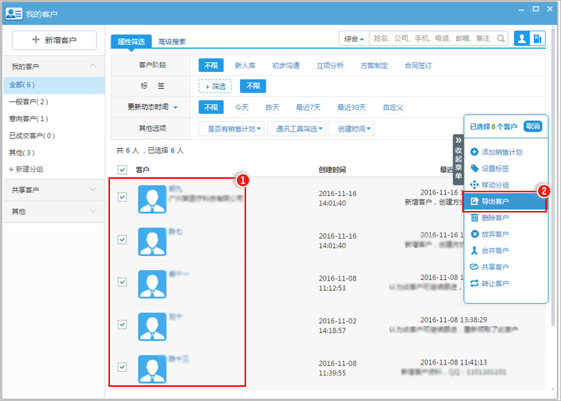Switch to 高级搜索 tab

pyautogui.click(x=172, y=42)
